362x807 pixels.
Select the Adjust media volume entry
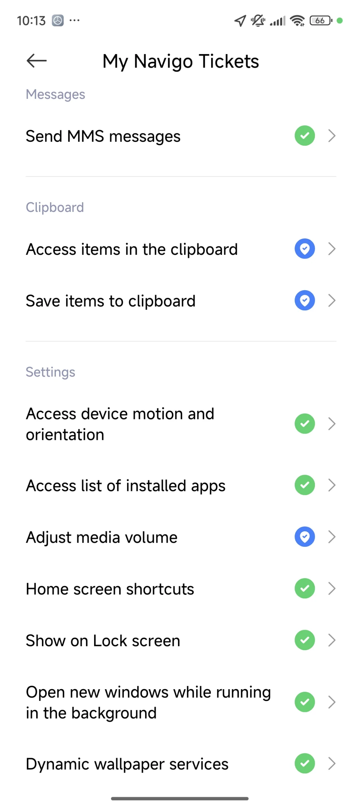pos(181,537)
